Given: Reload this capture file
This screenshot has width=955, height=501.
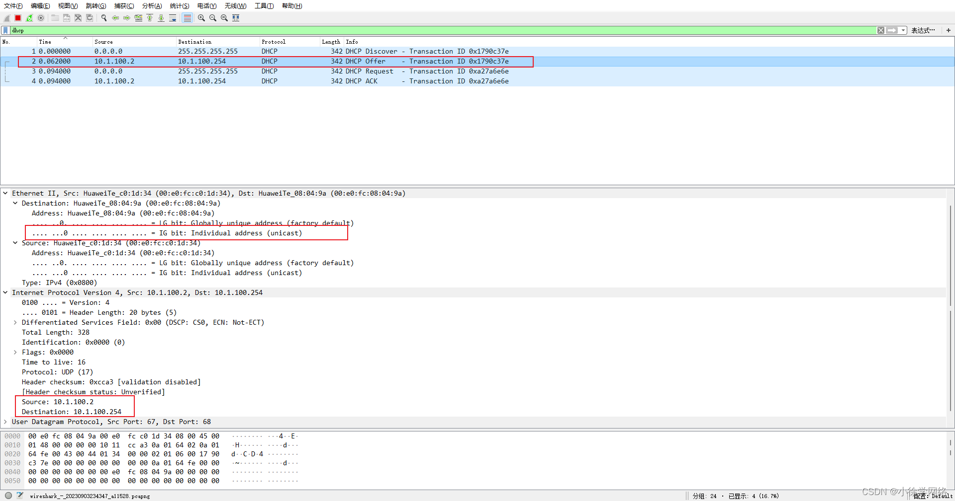Looking at the screenshot, I should point(90,18).
